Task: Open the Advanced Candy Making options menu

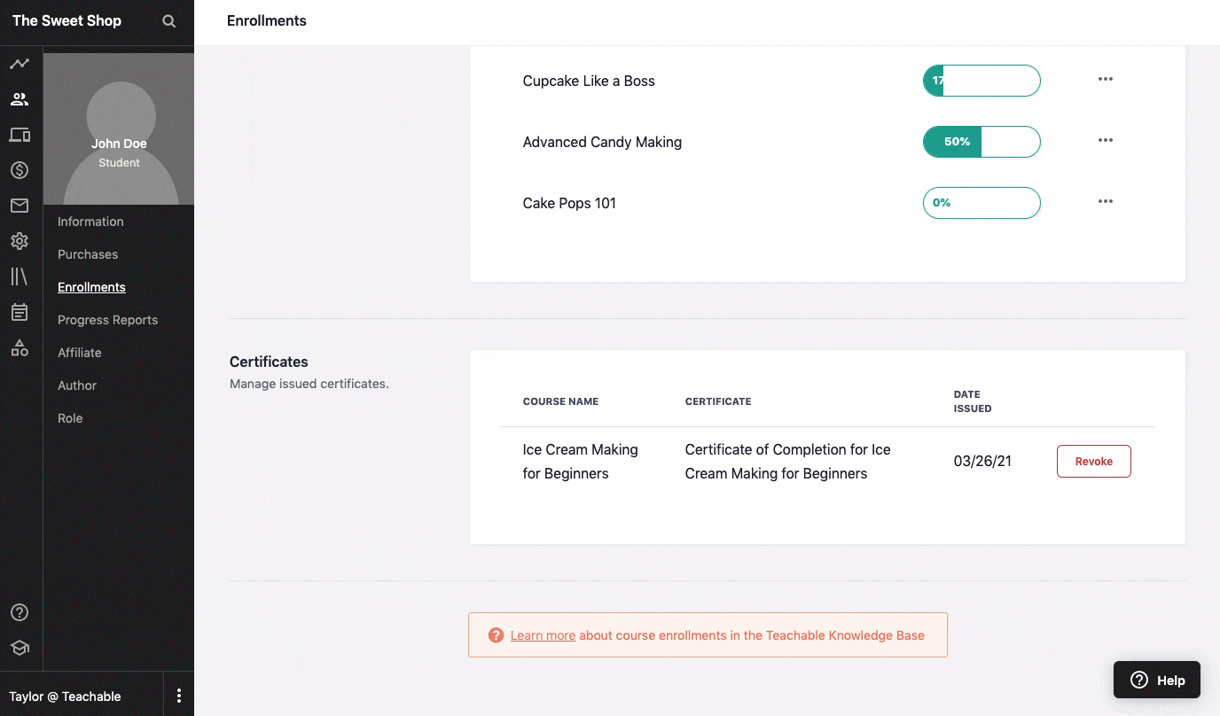Action: [1105, 141]
